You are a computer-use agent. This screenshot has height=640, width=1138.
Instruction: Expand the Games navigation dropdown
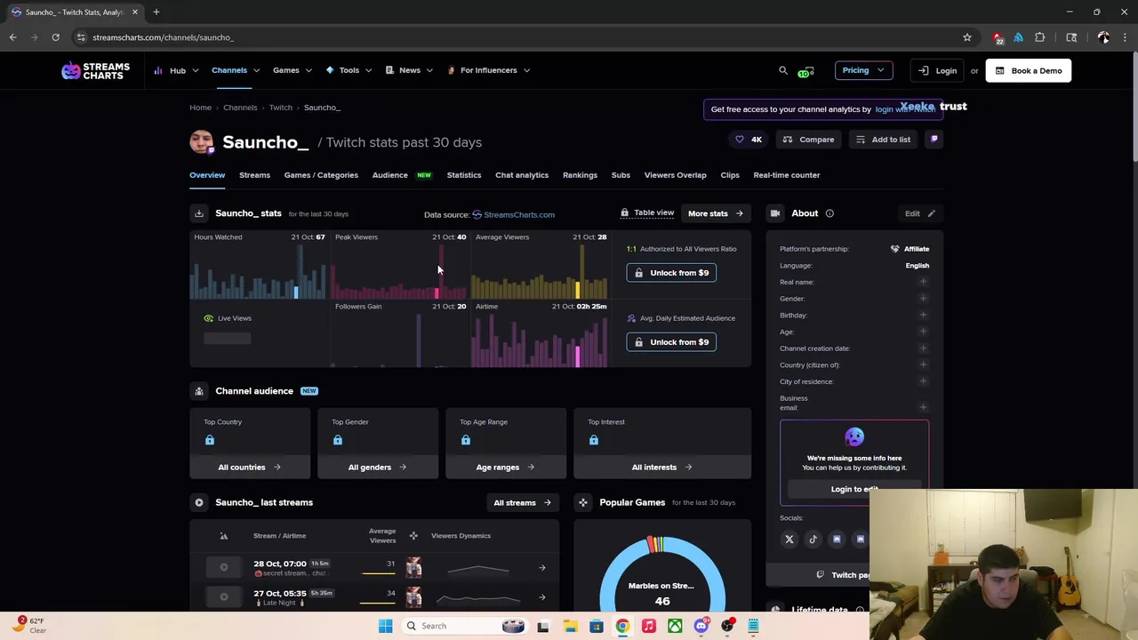pyautogui.click(x=293, y=70)
